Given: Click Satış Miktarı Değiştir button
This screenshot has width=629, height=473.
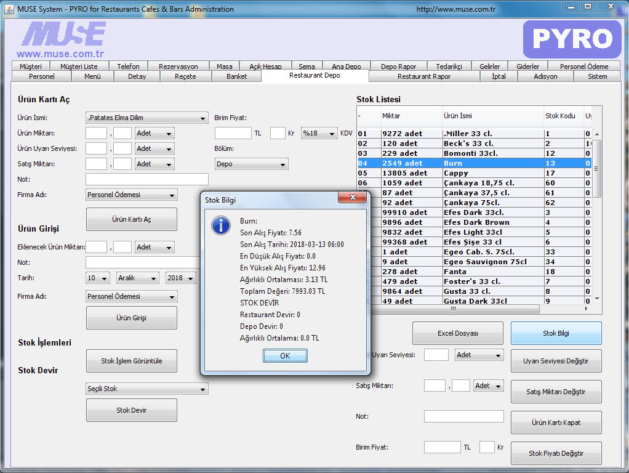Looking at the screenshot, I should 556,392.
